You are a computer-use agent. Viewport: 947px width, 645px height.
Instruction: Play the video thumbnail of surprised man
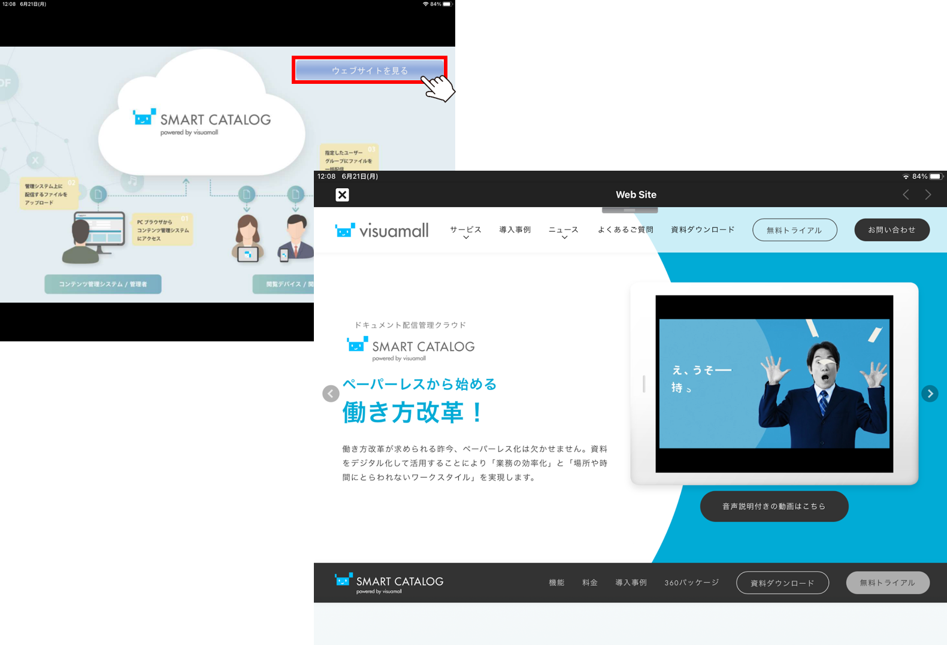(774, 384)
